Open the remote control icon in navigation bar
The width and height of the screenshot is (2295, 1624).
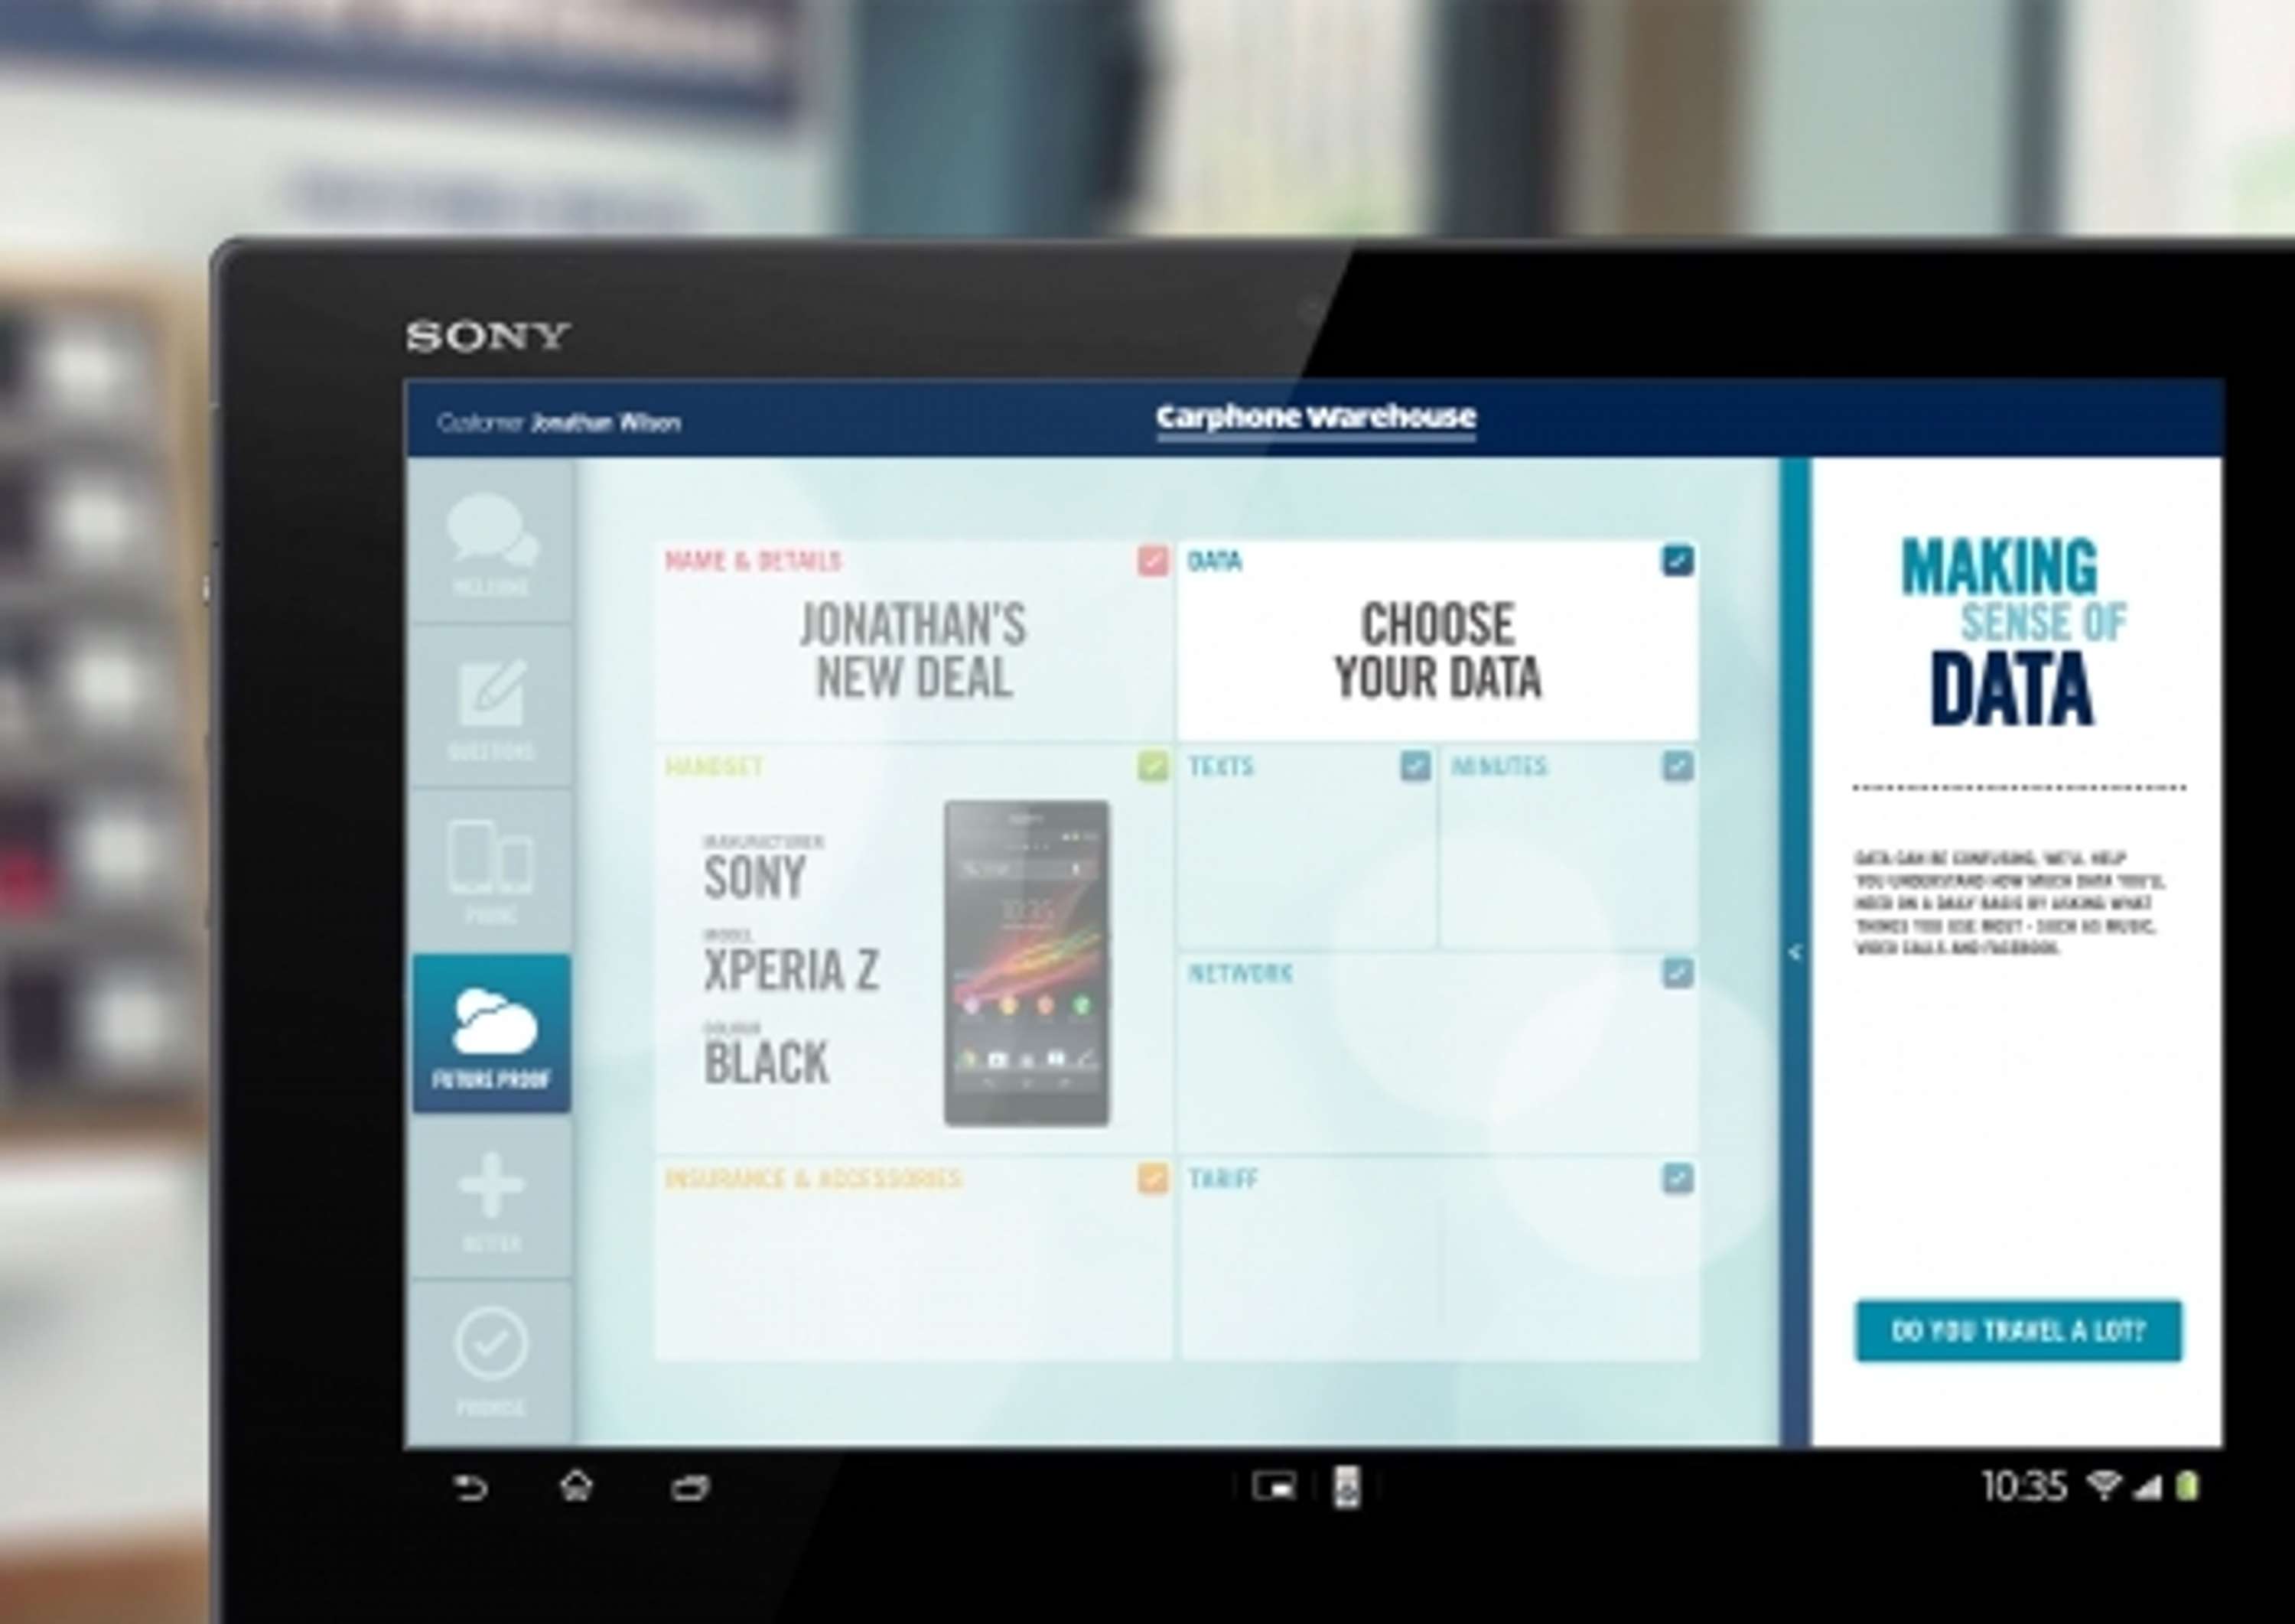click(1347, 1487)
